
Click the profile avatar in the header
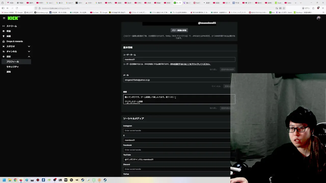pyautogui.click(x=319, y=18)
